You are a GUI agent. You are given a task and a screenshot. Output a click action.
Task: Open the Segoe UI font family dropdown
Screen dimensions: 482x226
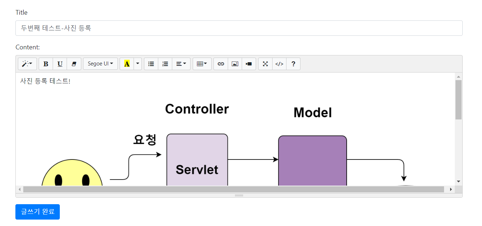pos(100,64)
